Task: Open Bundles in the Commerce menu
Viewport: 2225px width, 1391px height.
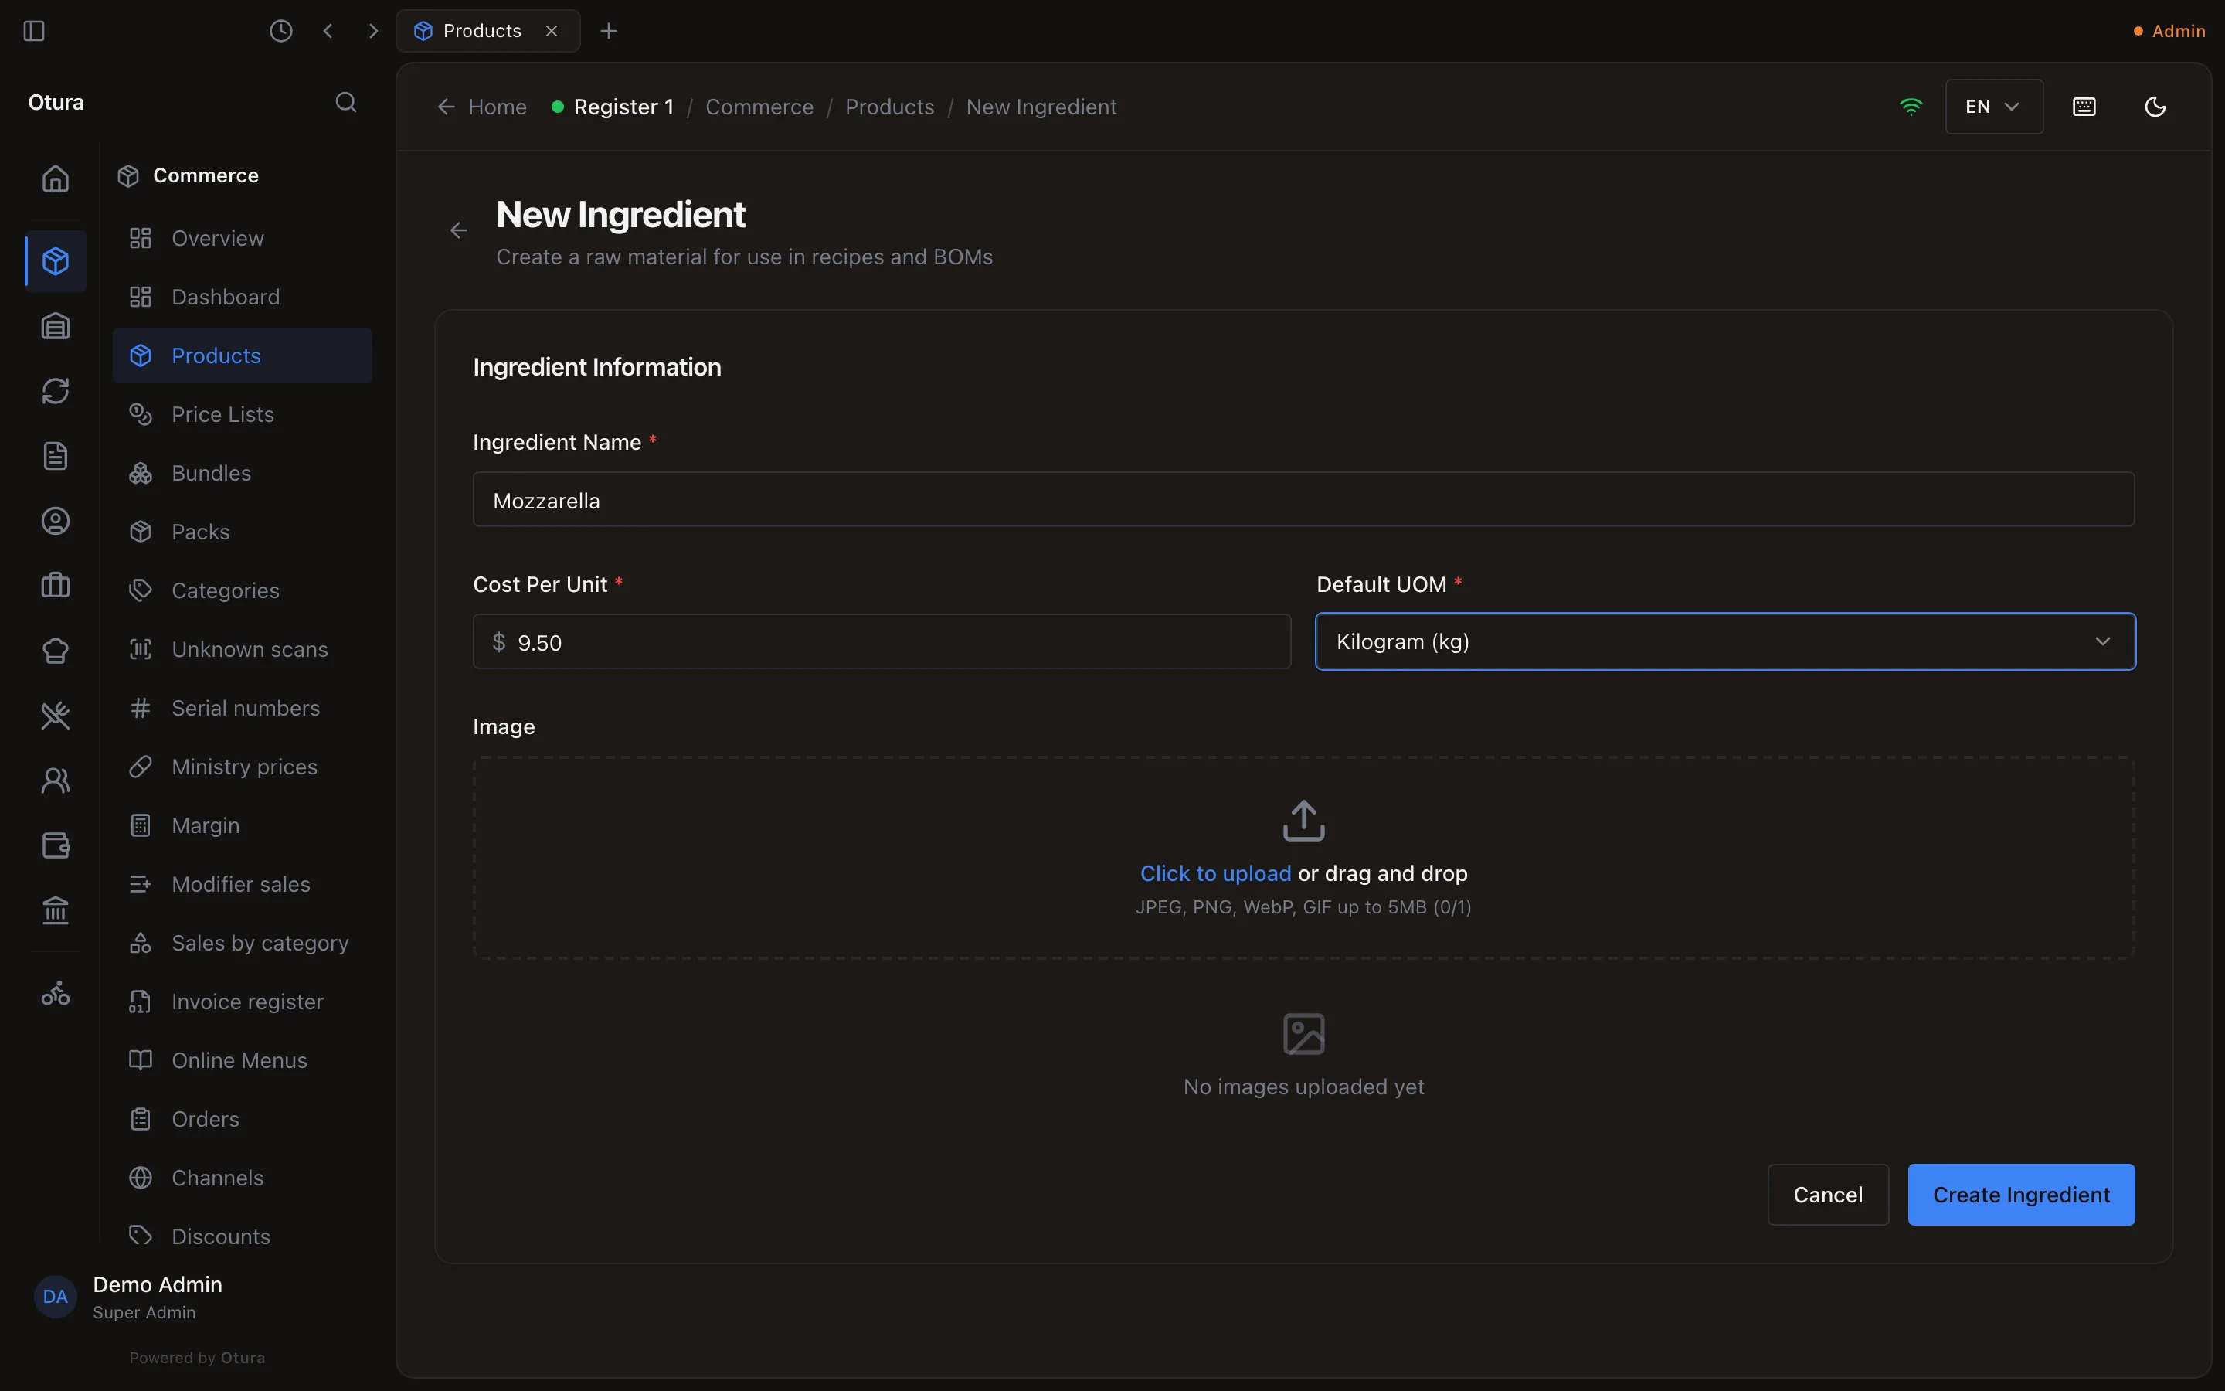Action: [243, 473]
